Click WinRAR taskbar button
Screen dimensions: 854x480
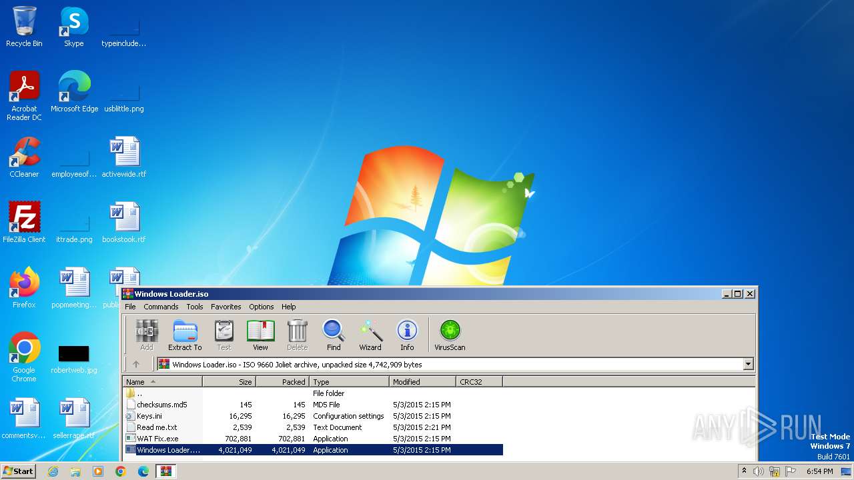(165, 471)
